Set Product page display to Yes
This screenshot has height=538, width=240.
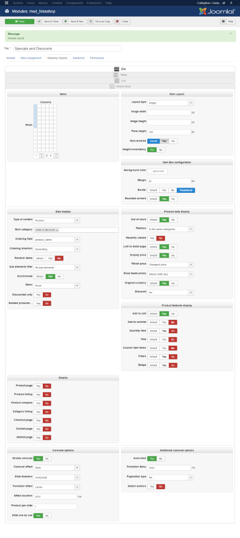[38, 386]
